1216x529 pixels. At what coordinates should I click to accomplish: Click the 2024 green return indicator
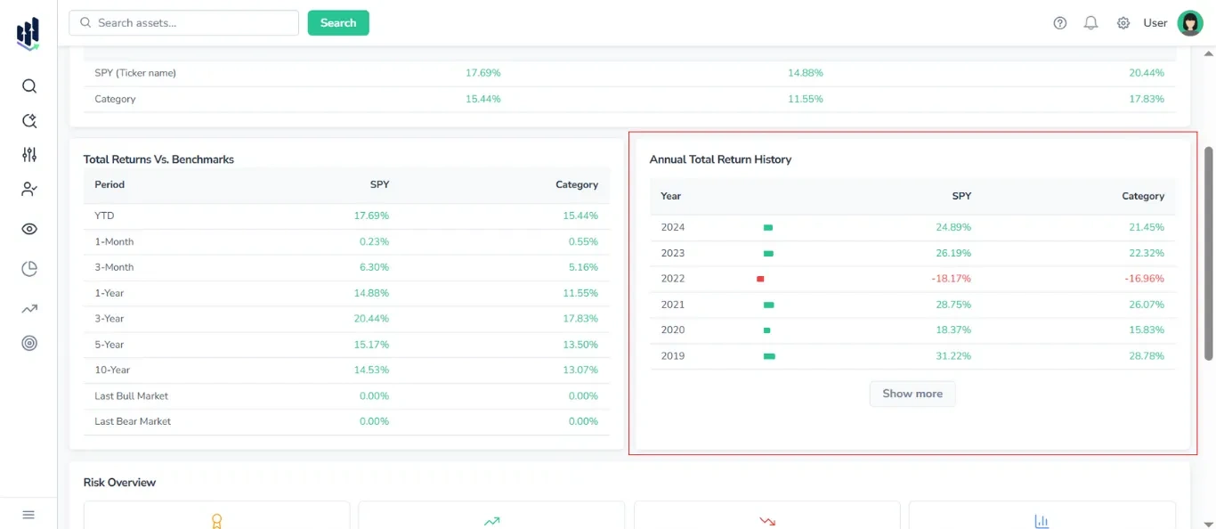point(767,226)
